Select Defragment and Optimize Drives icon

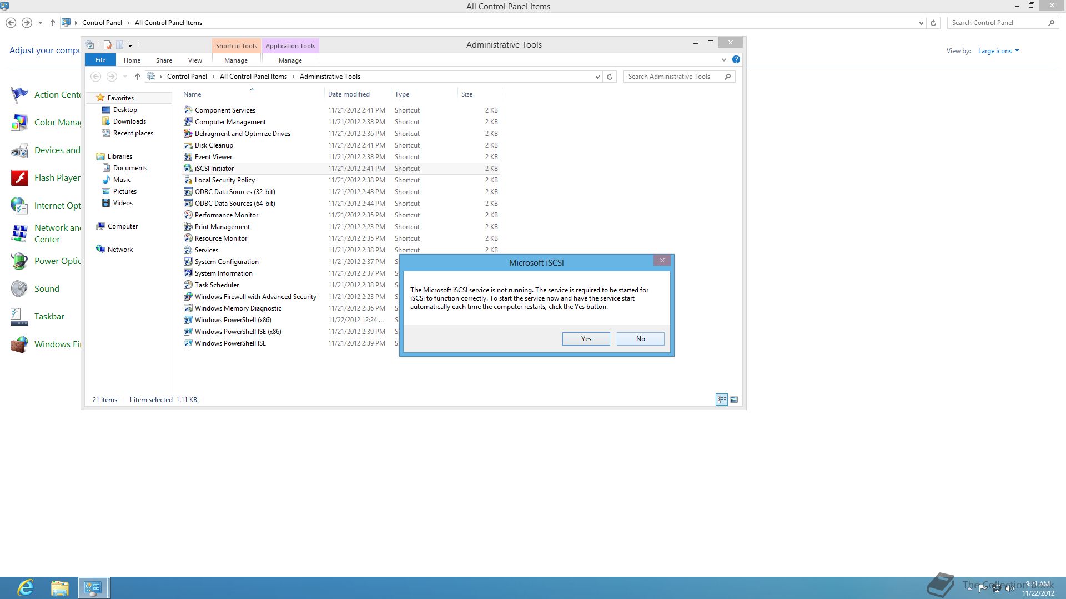point(188,134)
